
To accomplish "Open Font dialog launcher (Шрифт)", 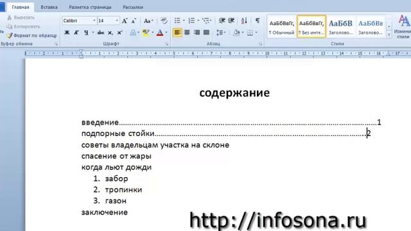I will point(167,44).
